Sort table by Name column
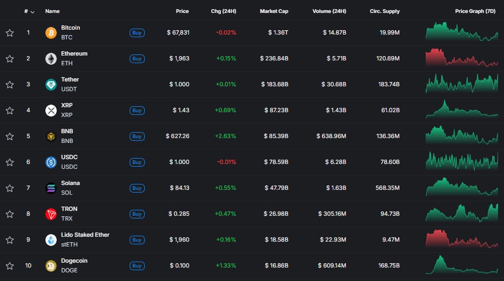 pos(52,11)
